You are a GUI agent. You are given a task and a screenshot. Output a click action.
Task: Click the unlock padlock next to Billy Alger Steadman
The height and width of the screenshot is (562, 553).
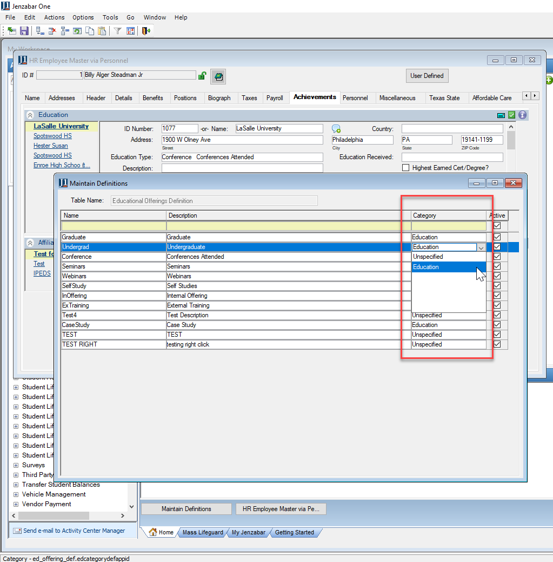pyautogui.click(x=202, y=75)
